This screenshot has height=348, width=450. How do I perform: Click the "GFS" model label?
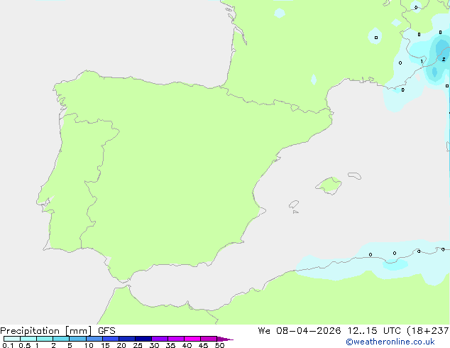[x=106, y=331]
